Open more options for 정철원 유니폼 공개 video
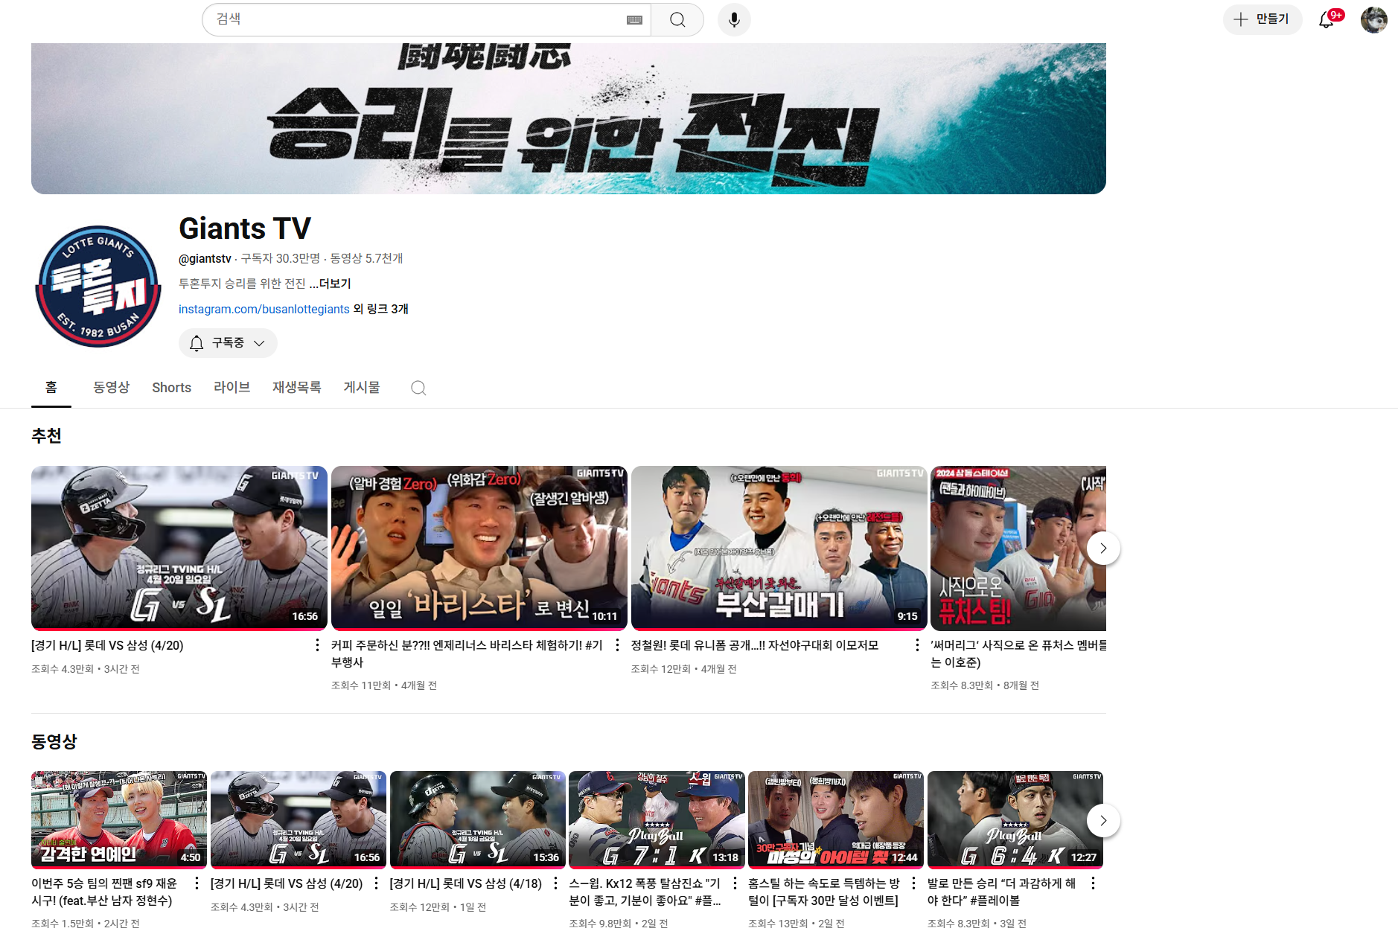 click(x=917, y=645)
